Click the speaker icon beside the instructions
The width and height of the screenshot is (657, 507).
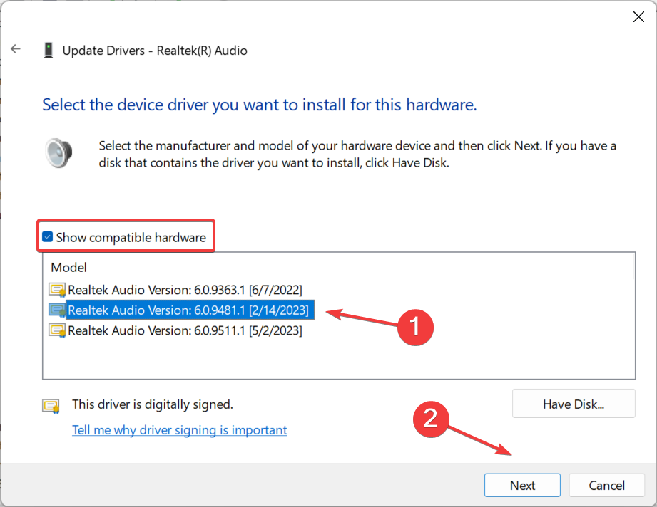[58, 154]
